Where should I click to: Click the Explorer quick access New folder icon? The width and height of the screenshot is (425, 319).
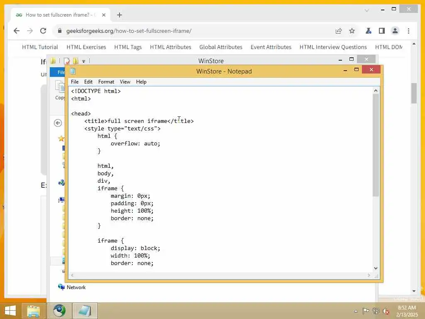tap(76, 61)
